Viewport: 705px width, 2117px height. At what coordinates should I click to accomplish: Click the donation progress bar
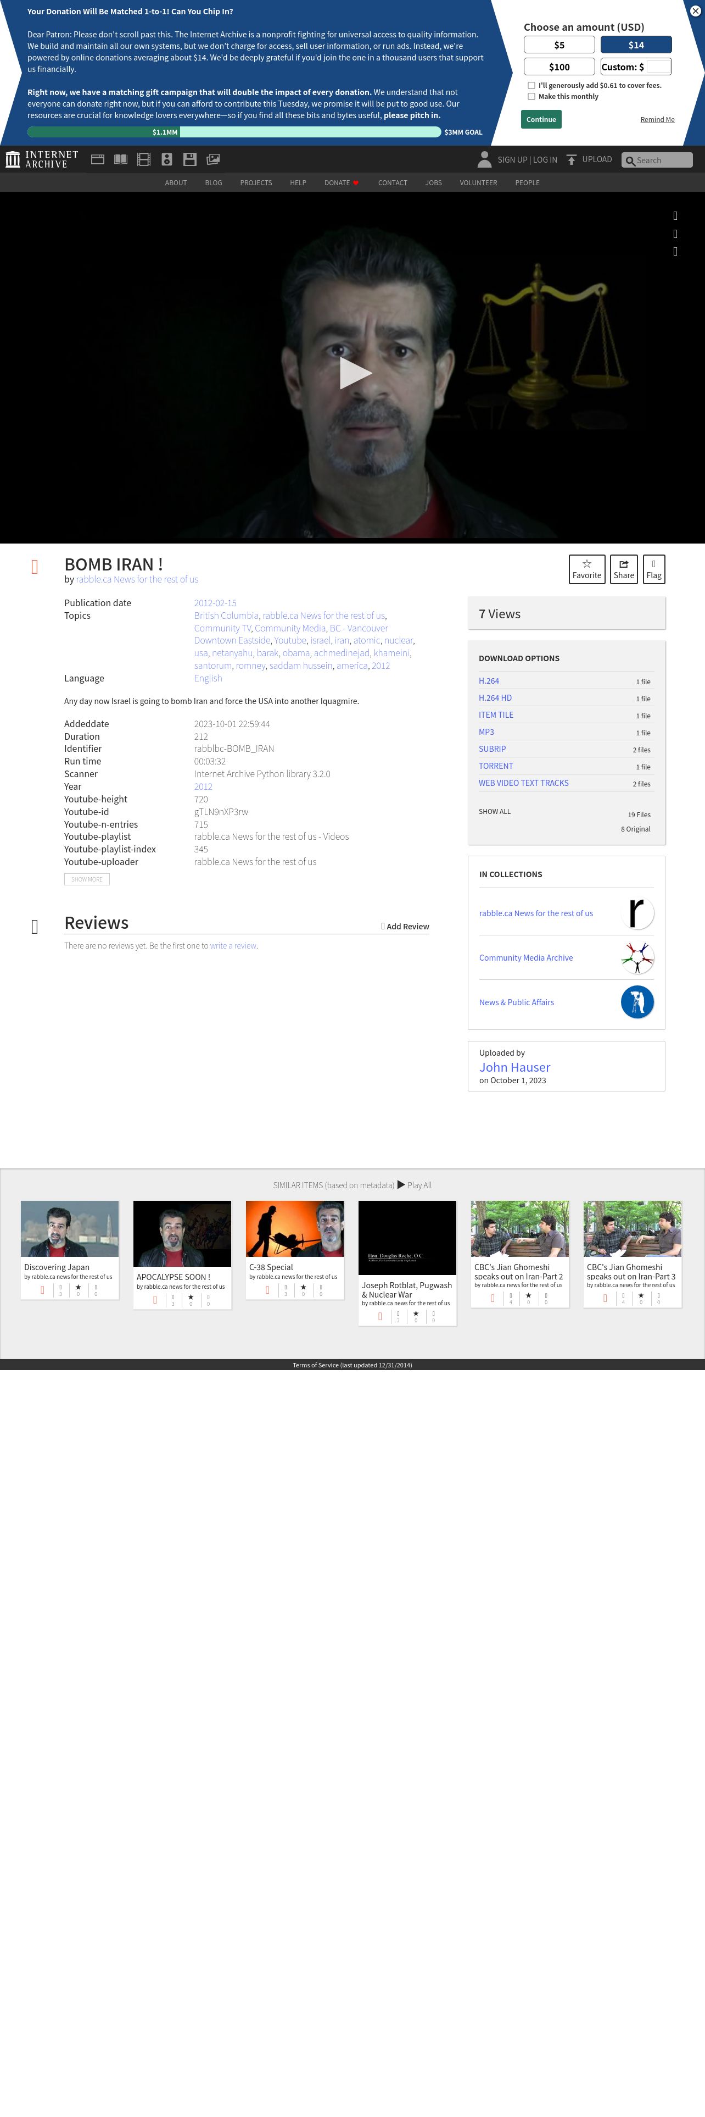coord(235,131)
